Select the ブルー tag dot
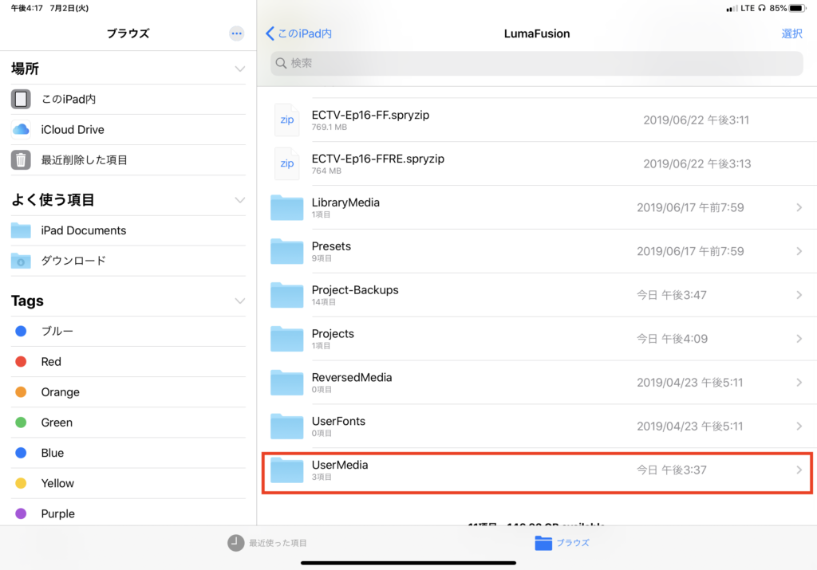The height and width of the screenshot is (570, 817). coord(21,331)
